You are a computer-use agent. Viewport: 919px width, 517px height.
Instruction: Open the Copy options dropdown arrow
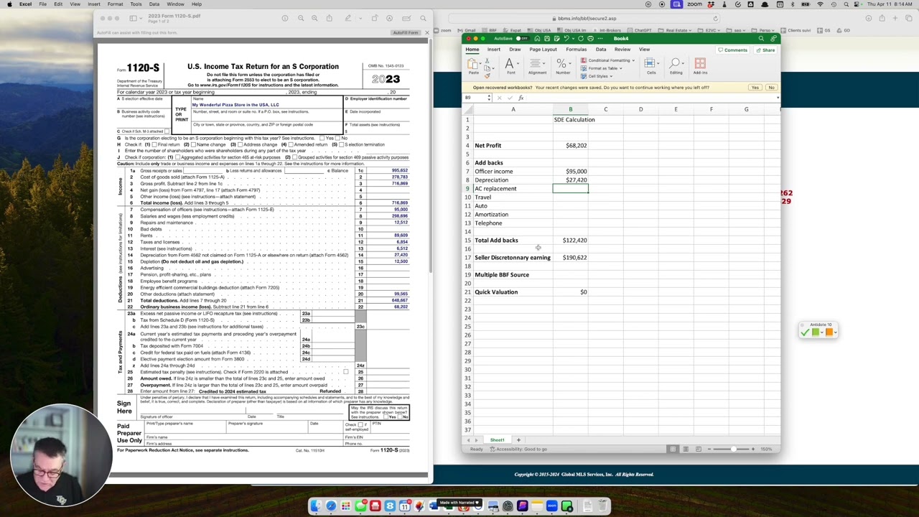tap(494, 67)
